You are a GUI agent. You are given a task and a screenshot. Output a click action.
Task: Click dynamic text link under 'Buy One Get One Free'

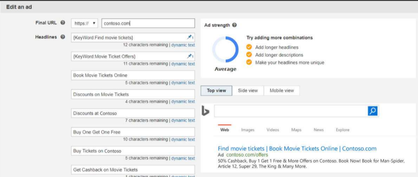click(183, 139)
